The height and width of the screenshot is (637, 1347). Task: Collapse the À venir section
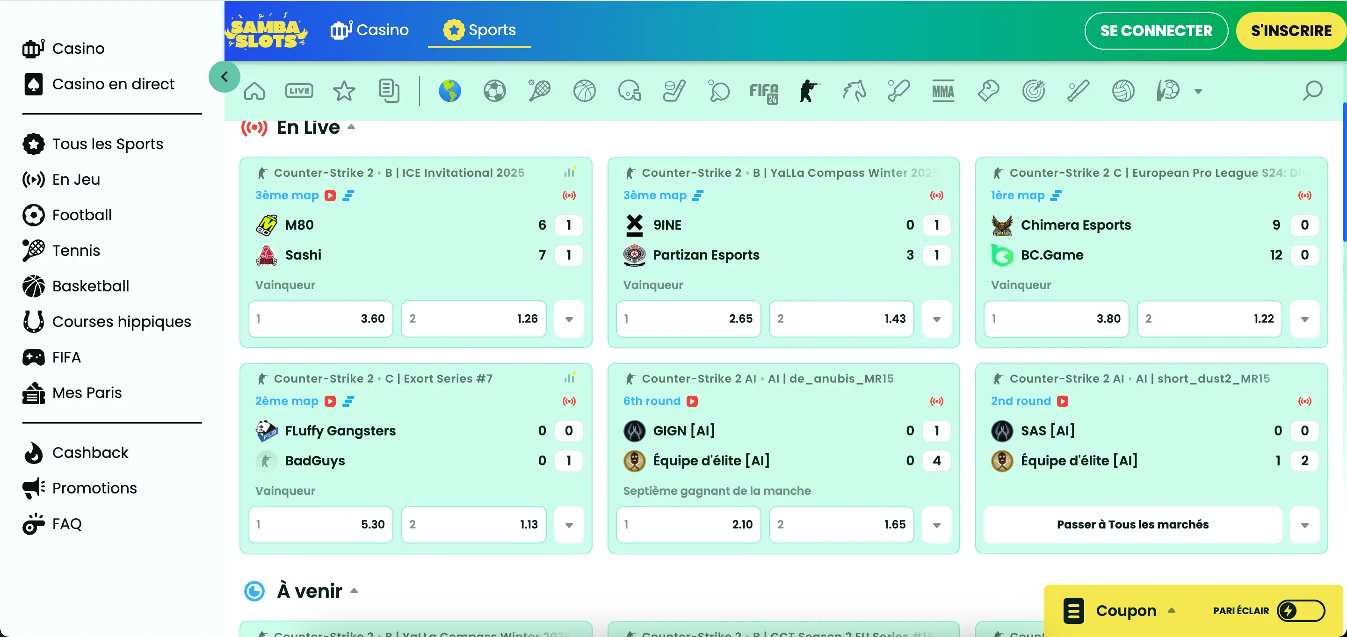coord(354,591)
